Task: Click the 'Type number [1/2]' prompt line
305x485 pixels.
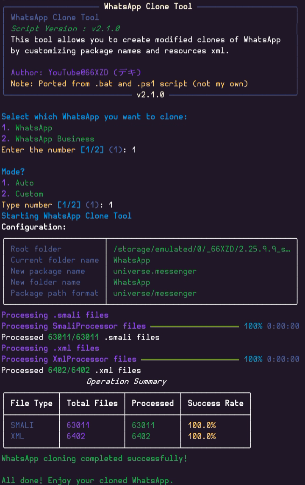Action: click(57, 205)
